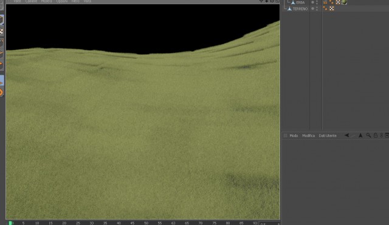Open the Camere viewport menu

point(31,1)
